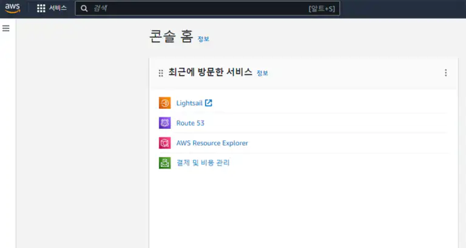Click the [알트+S] shortcut hint
This screenshot has height=248, width=466.
tap(322, 8)
